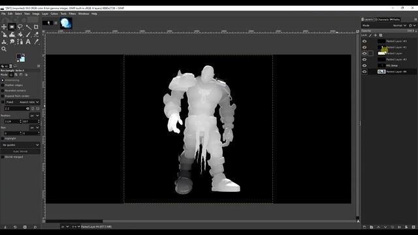Screen dimensions: 418x235
Task: Open the Fixed Aspect ratio dropdown
Action: [x=23, y=102]
